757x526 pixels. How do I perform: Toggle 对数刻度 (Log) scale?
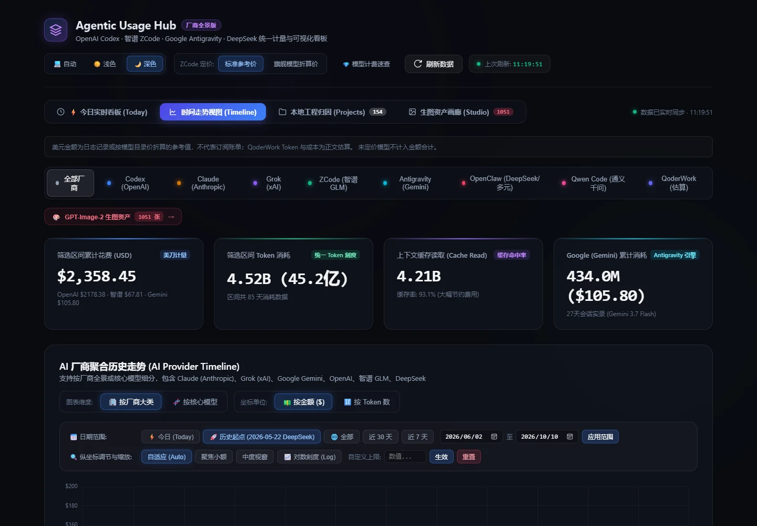pyautogui.click(x=310, y=457)
